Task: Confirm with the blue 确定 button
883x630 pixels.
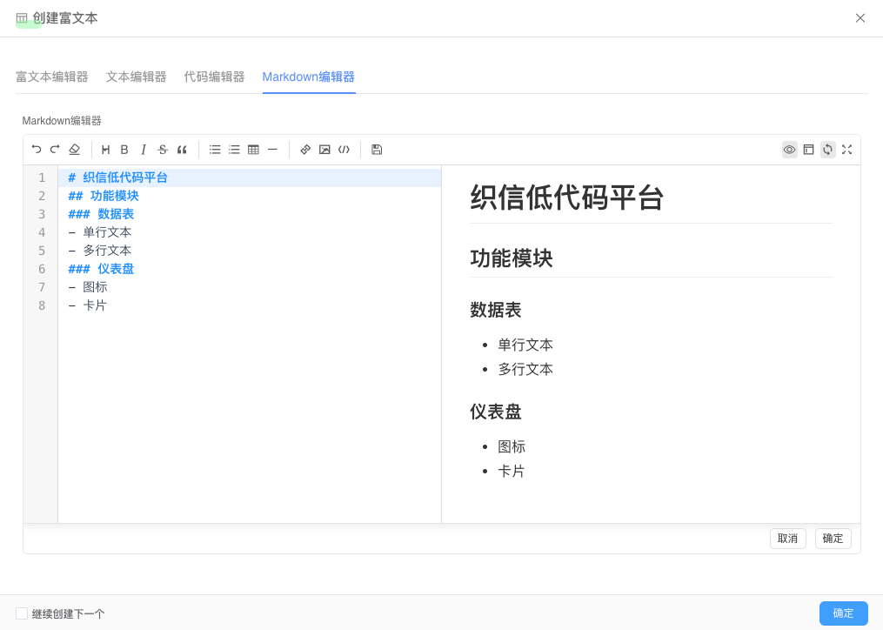Action: (842, 613)
